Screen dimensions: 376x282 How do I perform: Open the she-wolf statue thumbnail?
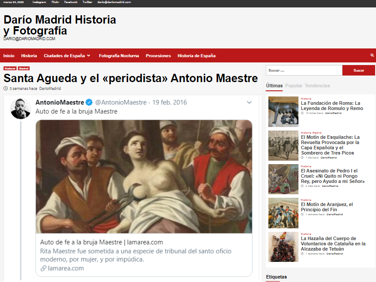click(283, 112)
